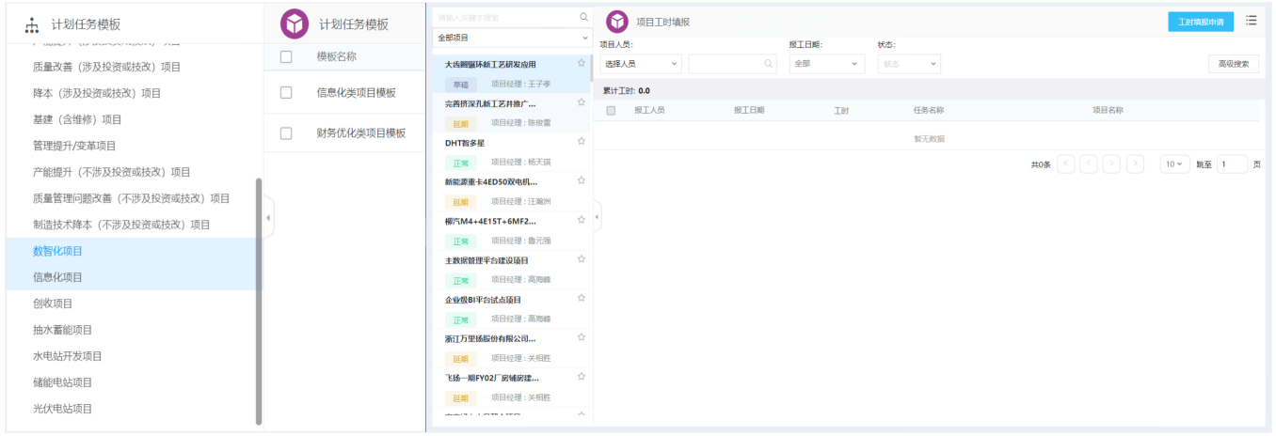The image size is (1276, 436).
Task: Click the 工时填报申请 button
Action: 1201,22
